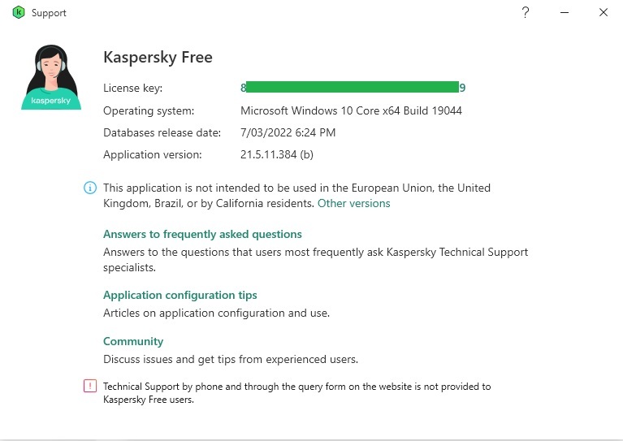
Task: Click the application version number 21.5.11.384
Action: pos(277,154)
